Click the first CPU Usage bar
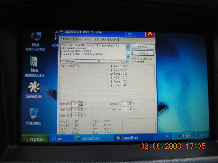Viewport: 218px width, 163px height. (86, 61)
